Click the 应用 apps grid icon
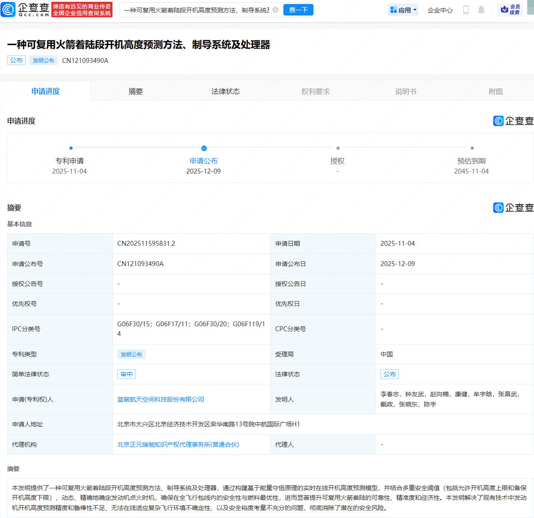The height and width of the screenshot is (518, 534). tap(393, 9)
